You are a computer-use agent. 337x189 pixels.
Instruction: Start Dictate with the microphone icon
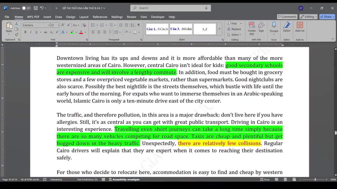coord(274,27)
